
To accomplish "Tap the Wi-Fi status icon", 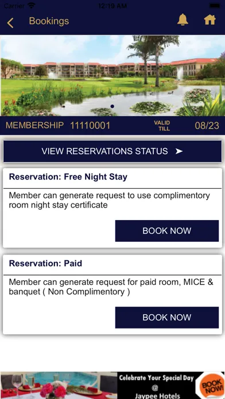I will 32,5.
